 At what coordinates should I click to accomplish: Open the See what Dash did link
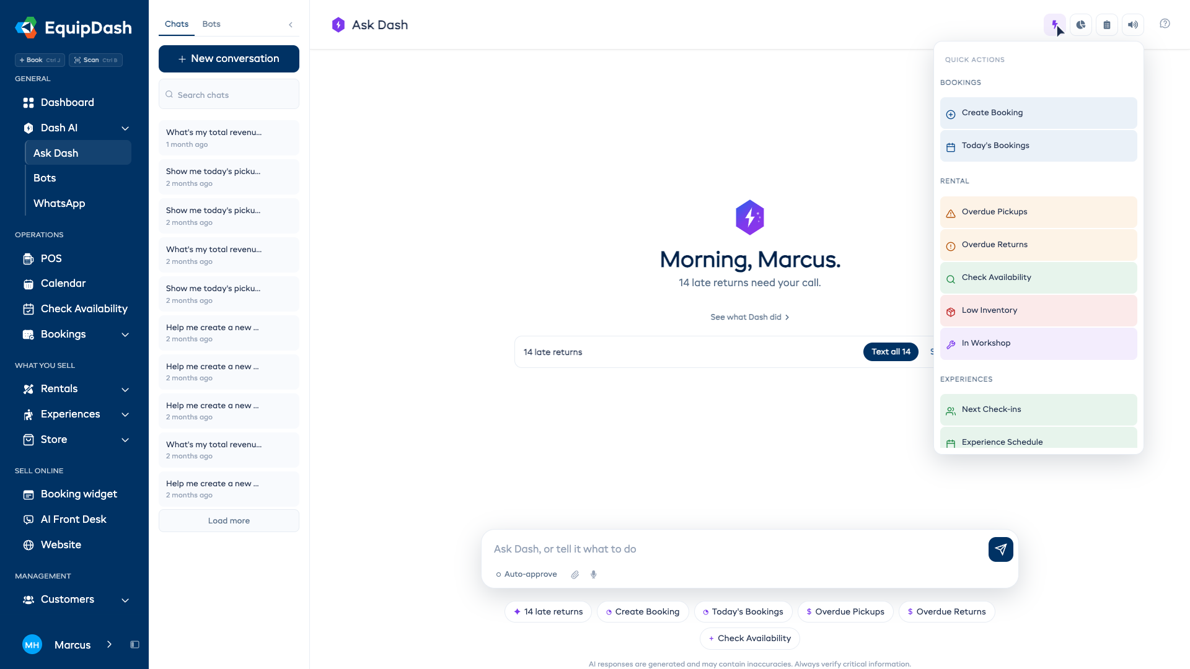pos(749,317)
